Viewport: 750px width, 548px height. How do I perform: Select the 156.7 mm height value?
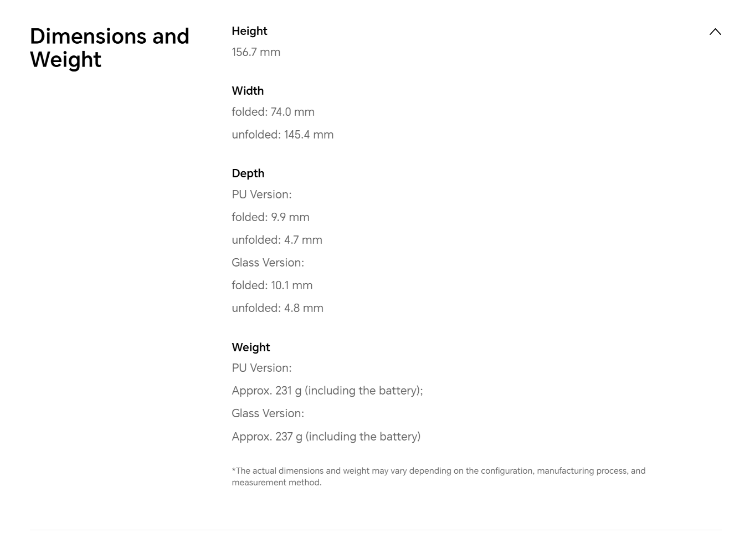coord(256,52)
